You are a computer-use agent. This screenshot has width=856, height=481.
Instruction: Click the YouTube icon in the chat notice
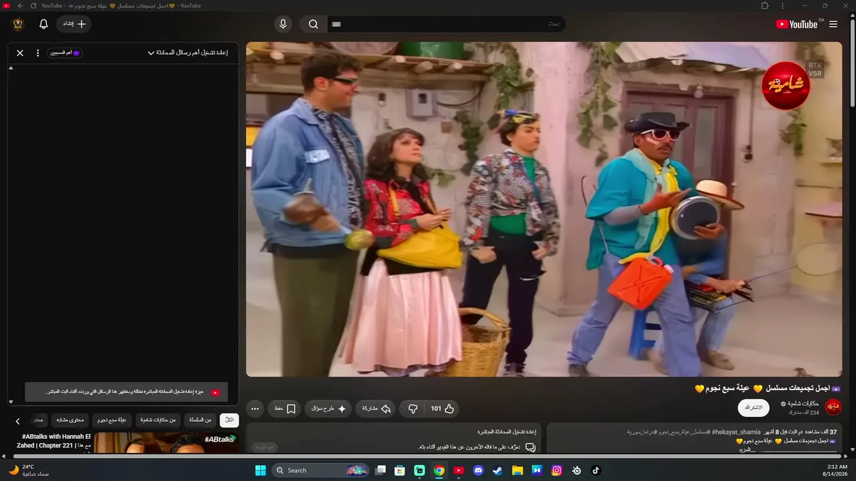pos(215,392)
